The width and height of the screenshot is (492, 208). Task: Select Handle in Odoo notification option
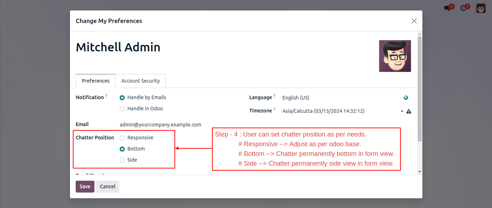click(122, 108)
